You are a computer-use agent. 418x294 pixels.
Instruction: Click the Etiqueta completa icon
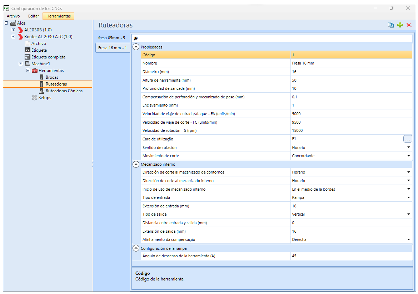(28, 57)
